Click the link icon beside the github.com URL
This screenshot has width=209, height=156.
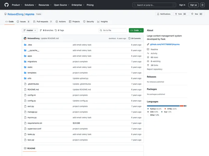[x=148, y=44]
